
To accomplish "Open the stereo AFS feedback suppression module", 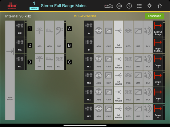I will 39,37.
